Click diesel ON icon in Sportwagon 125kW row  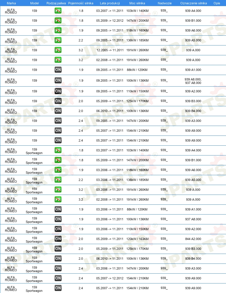tap(58, 249)
